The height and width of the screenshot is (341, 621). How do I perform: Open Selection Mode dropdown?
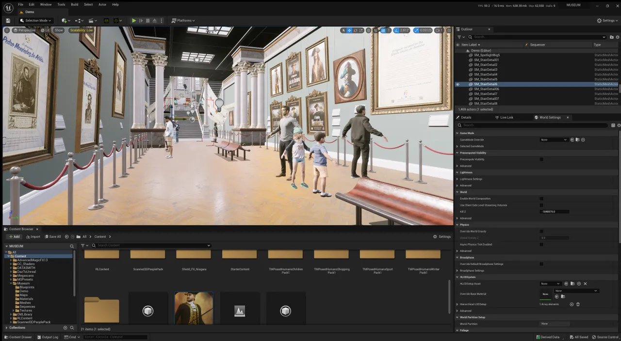[x=36, y=20]
